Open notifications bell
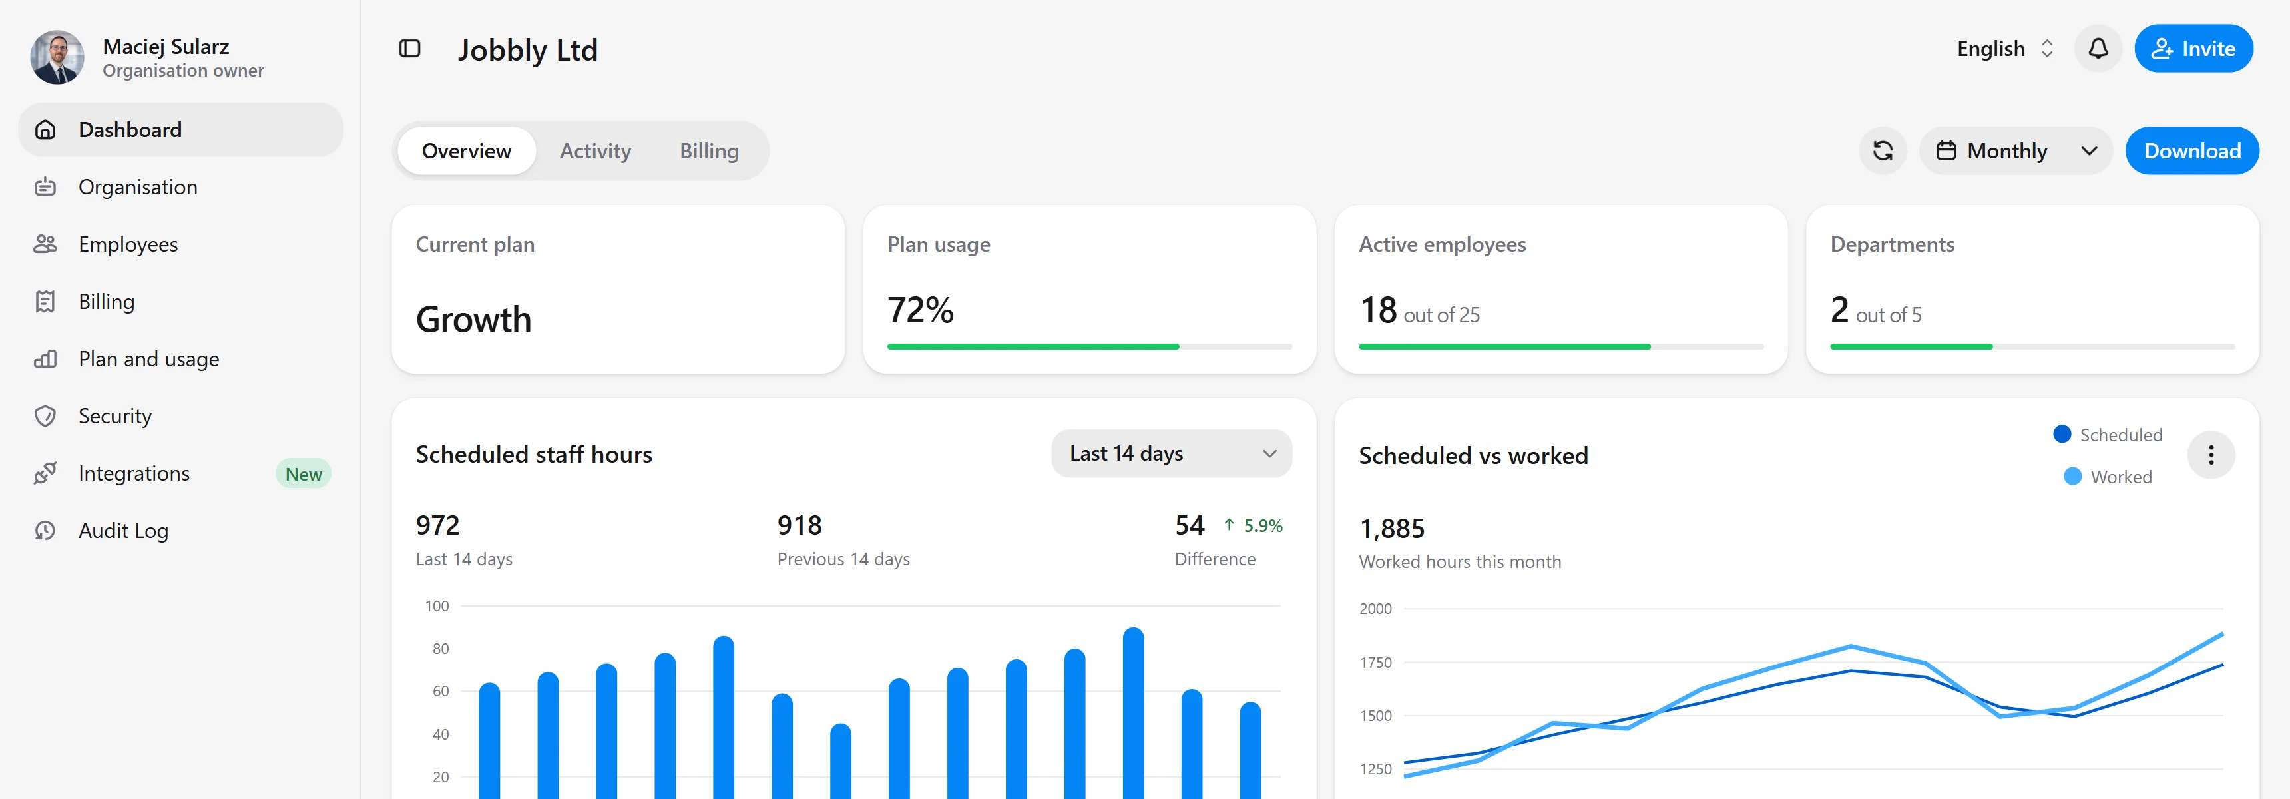Image resolution: width=2290 pixels, height=799 pixels. pyautogui.click(x=2098, y=48)
